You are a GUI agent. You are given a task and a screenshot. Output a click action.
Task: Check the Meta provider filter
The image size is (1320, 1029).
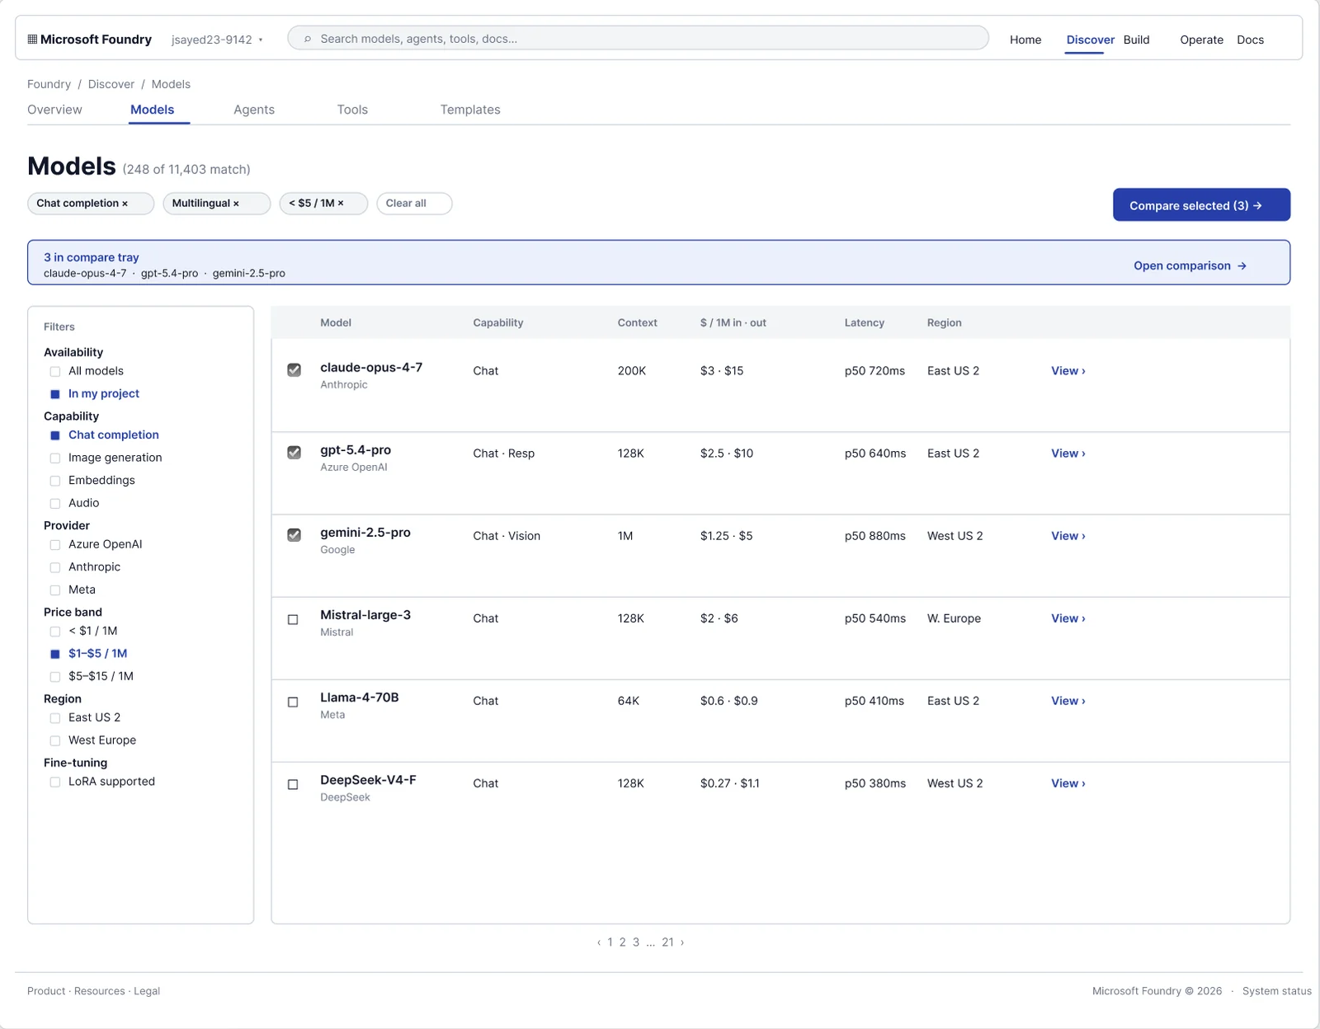click(x=55, y=590)
